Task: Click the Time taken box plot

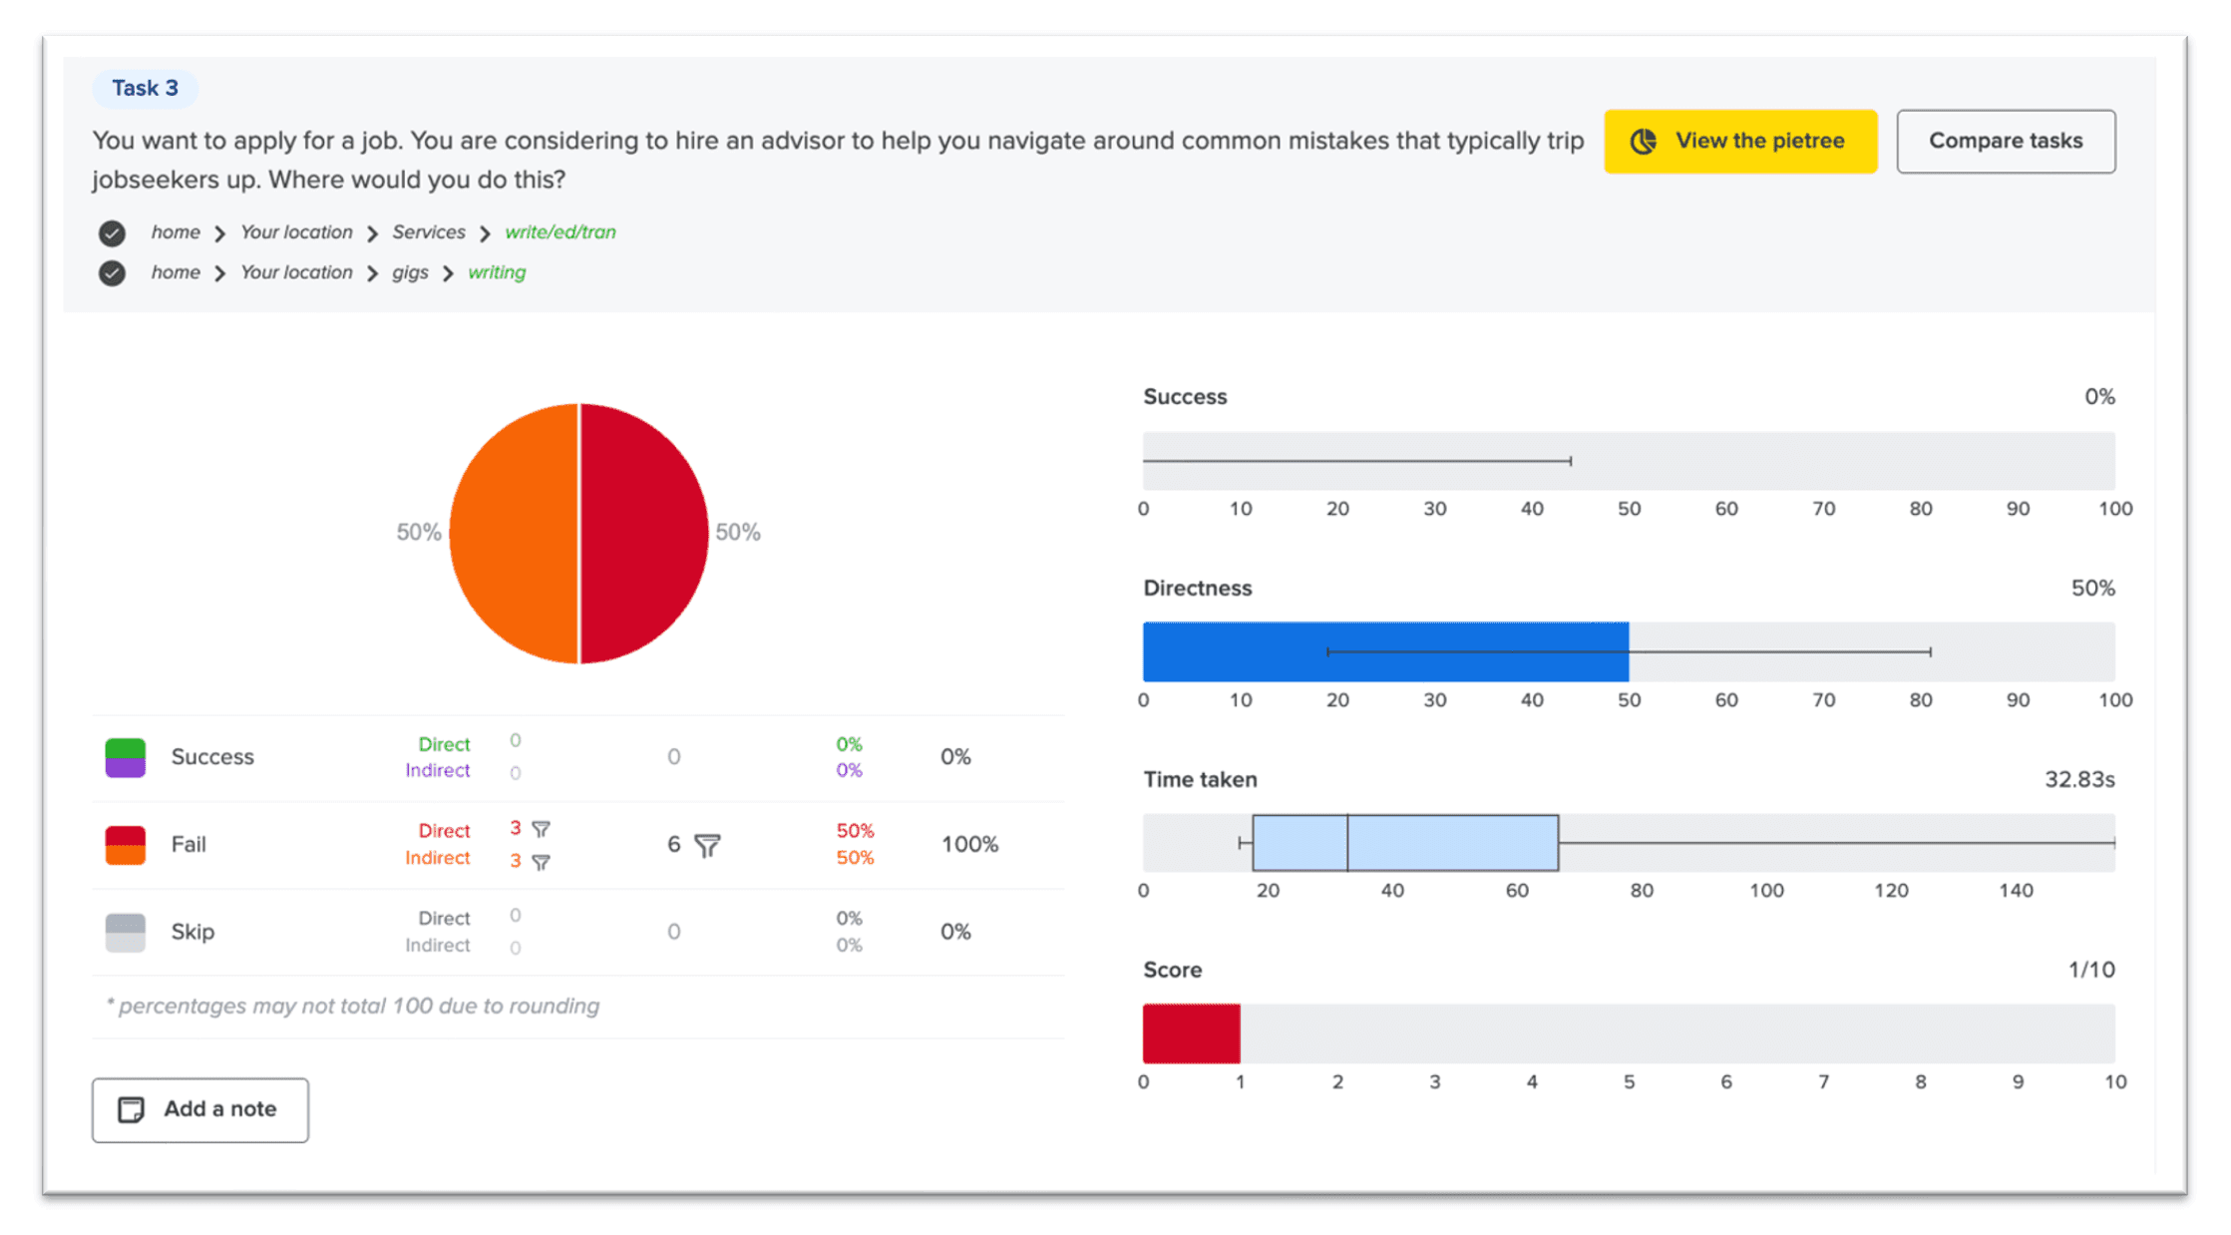Action: pyautogui.click(x=1451, y=843)
